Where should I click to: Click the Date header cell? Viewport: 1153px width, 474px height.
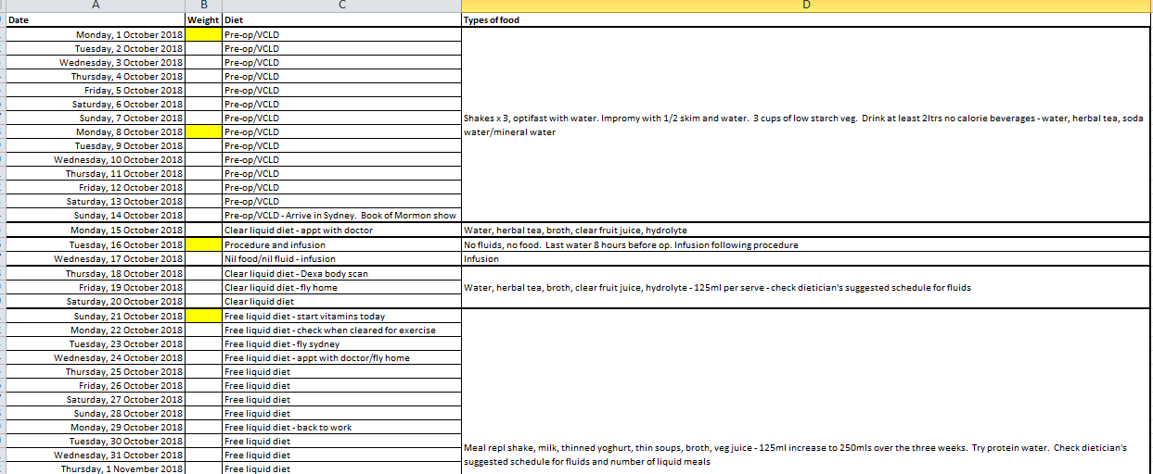point(96,19)
